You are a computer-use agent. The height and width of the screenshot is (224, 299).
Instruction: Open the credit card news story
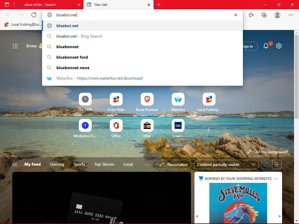click(101, 198)
